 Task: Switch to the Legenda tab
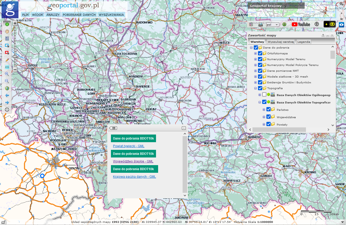pyautogui.click(x=304, y=42)
